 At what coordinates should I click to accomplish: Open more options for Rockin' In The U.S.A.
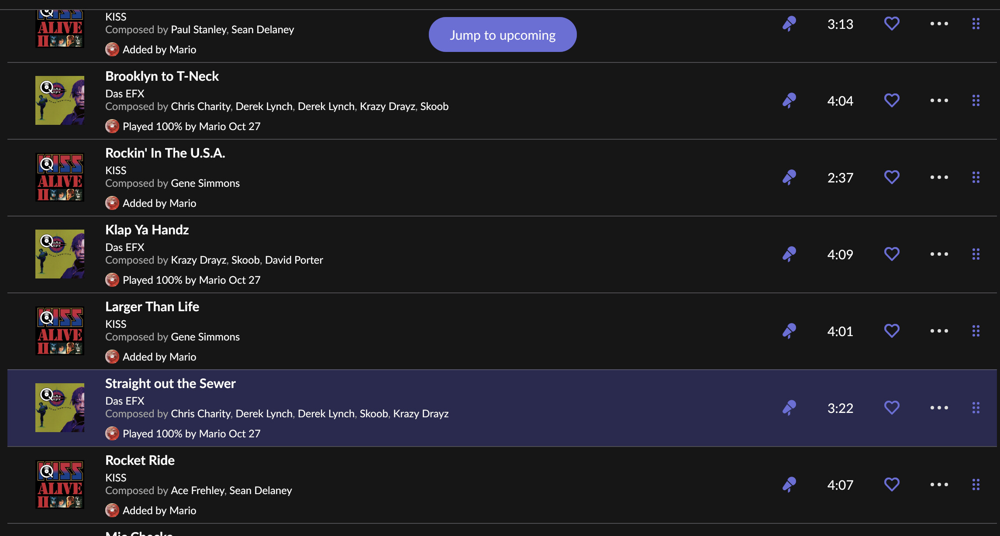pos(939,178)
